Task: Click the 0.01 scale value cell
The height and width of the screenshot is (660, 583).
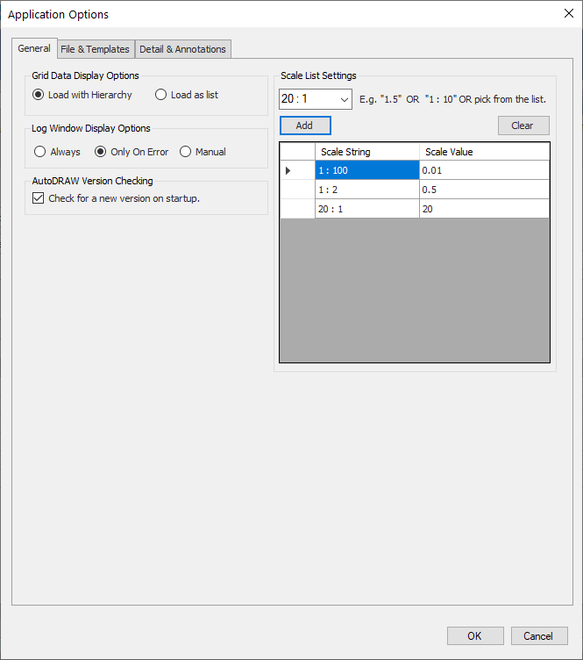Action: pyautogui.click(x=484, y=170)
